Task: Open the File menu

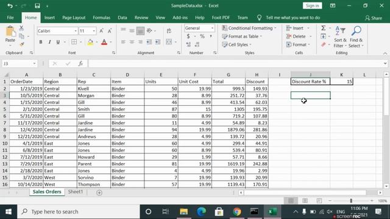Action: point(10,18)
